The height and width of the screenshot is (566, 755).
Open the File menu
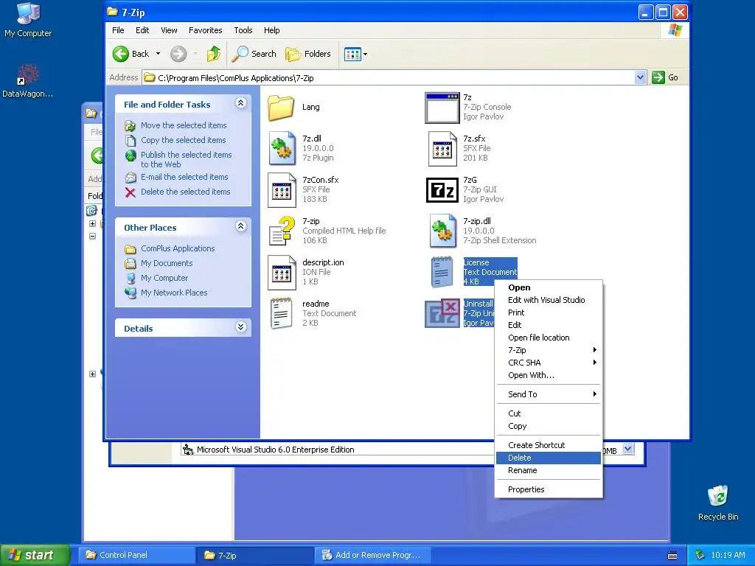(118, 30)
